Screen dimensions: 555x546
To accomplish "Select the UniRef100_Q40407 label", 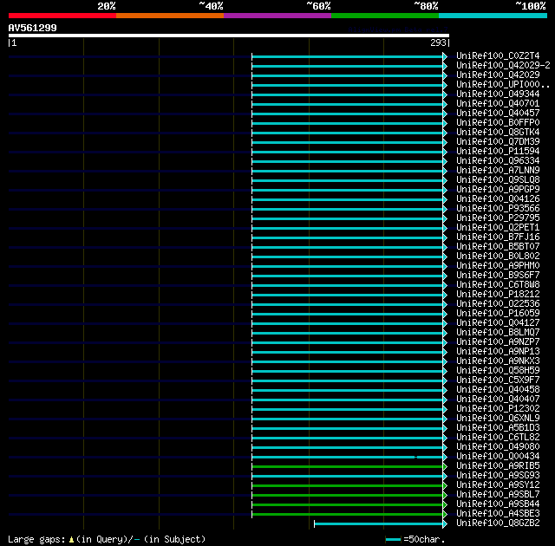I will [498, 400].
